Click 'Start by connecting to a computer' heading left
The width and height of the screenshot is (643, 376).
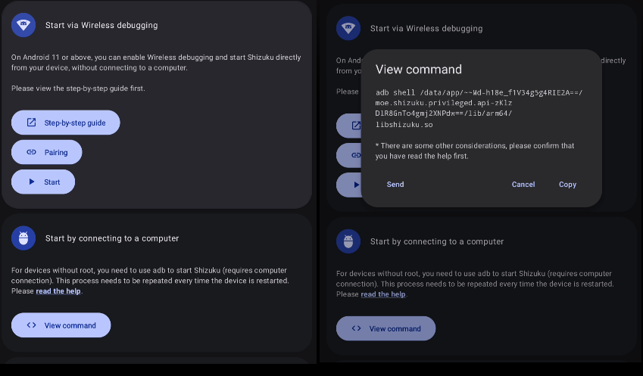(112, 238)
